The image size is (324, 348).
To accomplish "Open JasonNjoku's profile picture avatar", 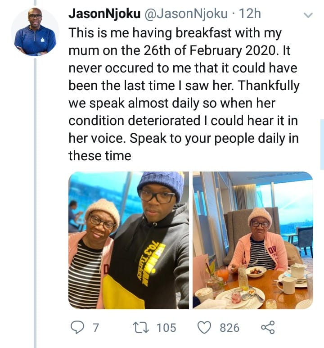I will pos(35,33).
